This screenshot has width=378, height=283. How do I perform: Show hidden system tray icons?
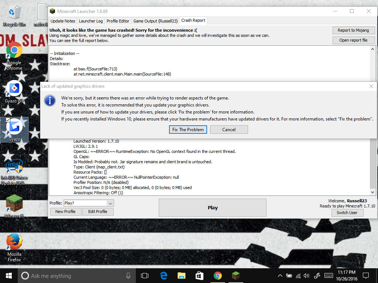(280, 276)
